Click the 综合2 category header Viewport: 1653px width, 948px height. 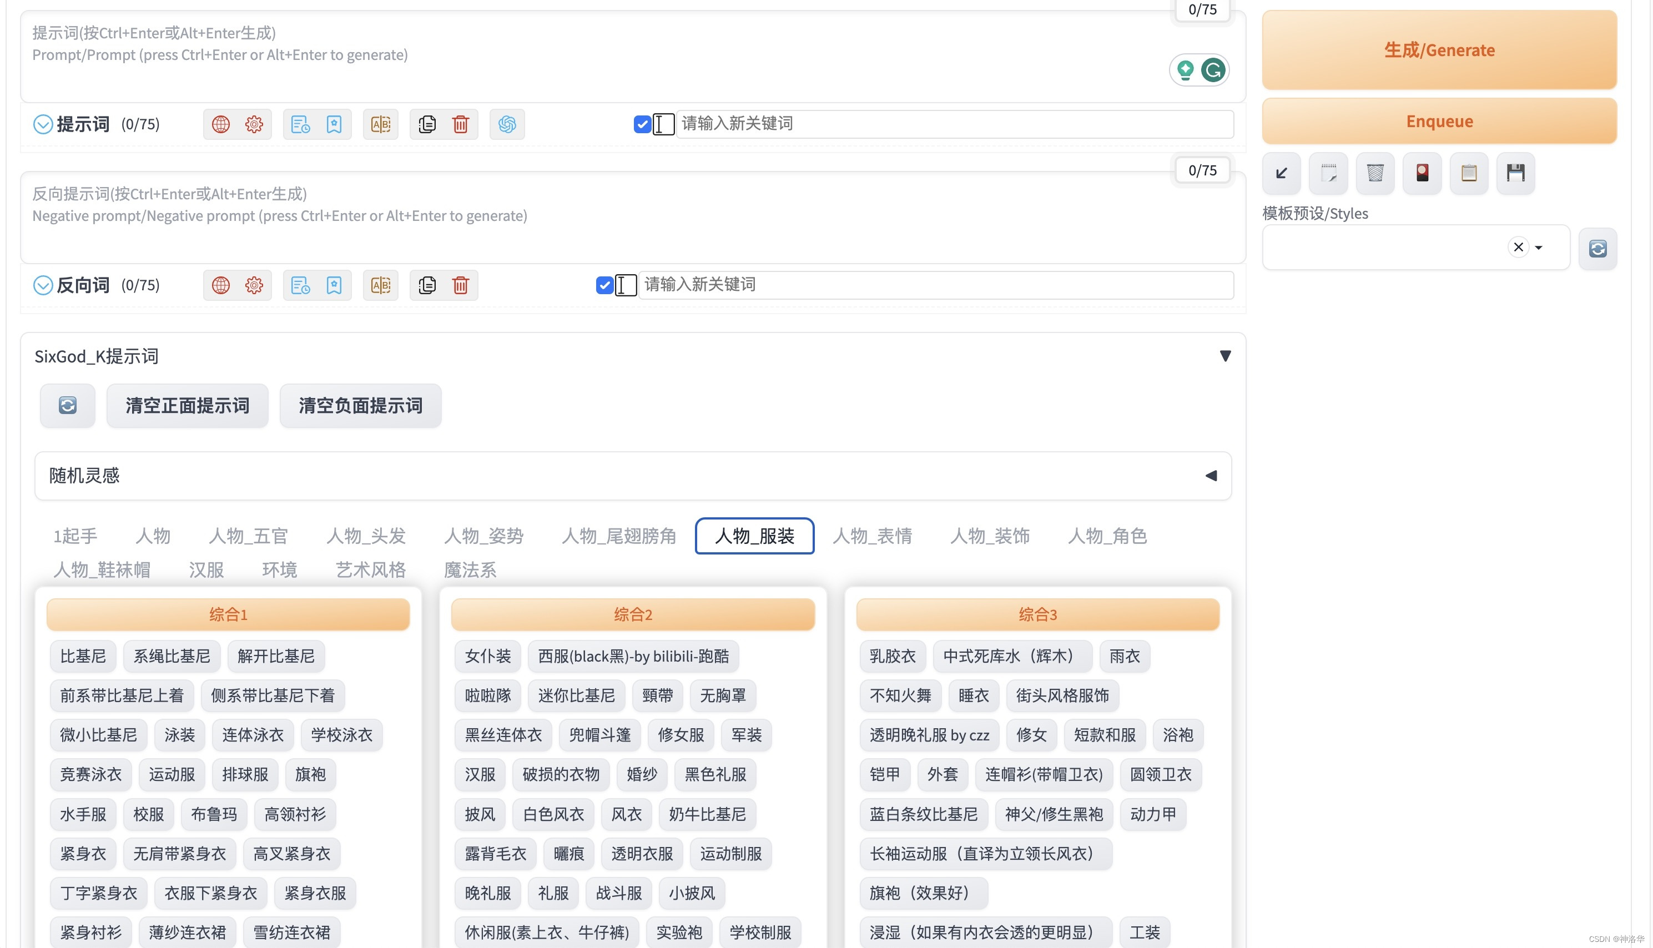click(633, 614)
